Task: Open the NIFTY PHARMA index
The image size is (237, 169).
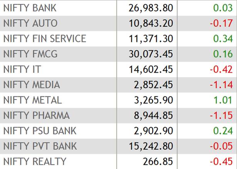Action: click(x=36, y=115)
